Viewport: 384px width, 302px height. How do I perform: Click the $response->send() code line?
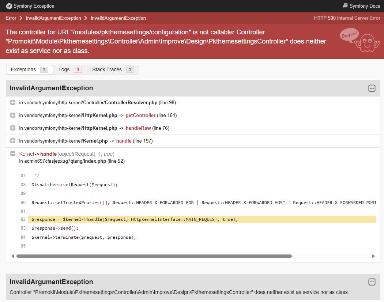[x=55, y=228]
